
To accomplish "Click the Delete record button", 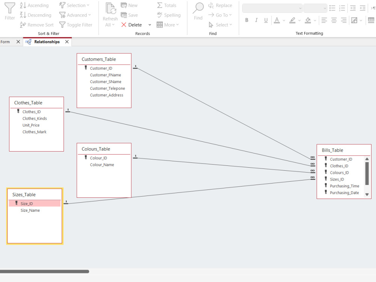I will [x=132, y=25].
